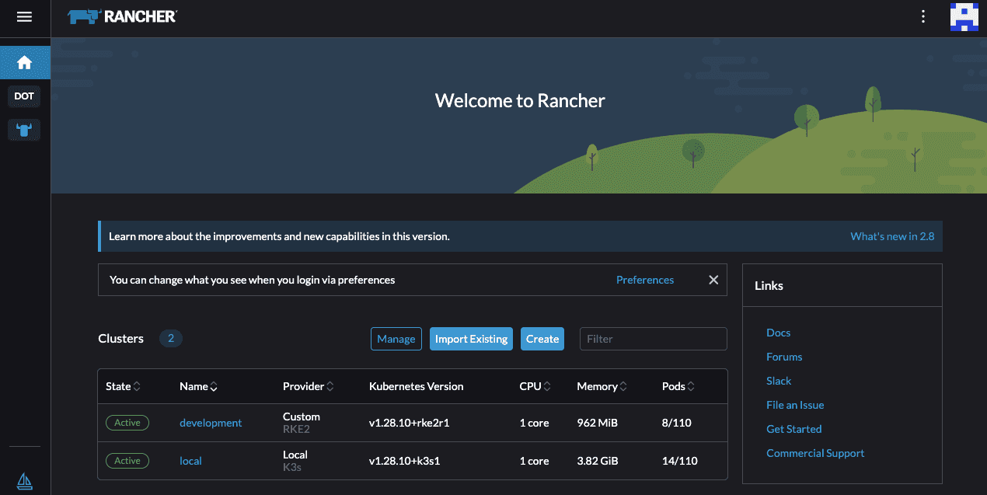Click the 8/110 pods value
The width and height of the screenshot is (987, 495).
click(676, 423)
